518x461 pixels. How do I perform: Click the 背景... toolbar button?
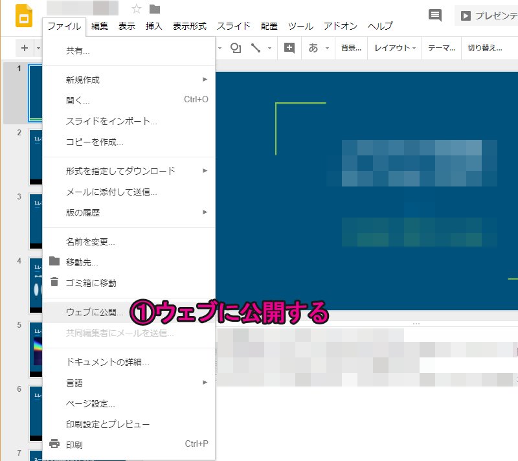351,48
